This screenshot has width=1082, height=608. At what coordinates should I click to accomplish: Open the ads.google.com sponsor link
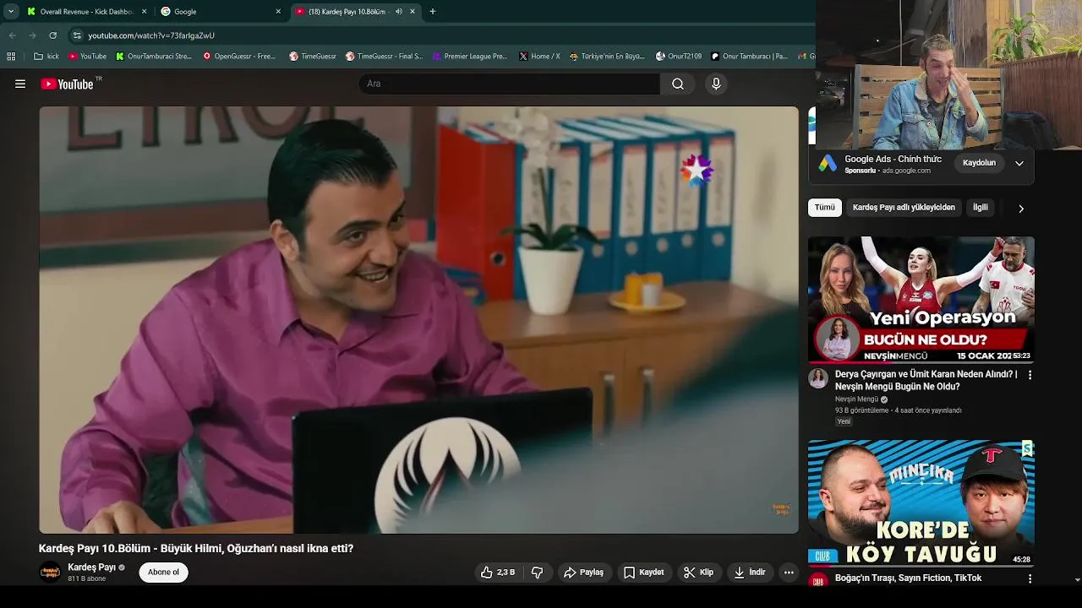(906, 171)
